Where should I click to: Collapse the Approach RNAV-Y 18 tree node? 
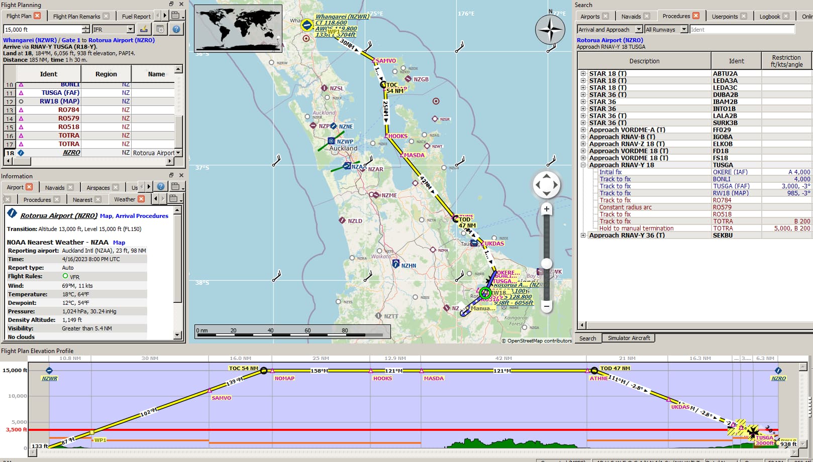pos(583,165)
